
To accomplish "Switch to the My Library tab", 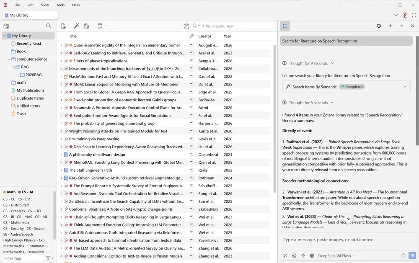I will click(31, 15).
